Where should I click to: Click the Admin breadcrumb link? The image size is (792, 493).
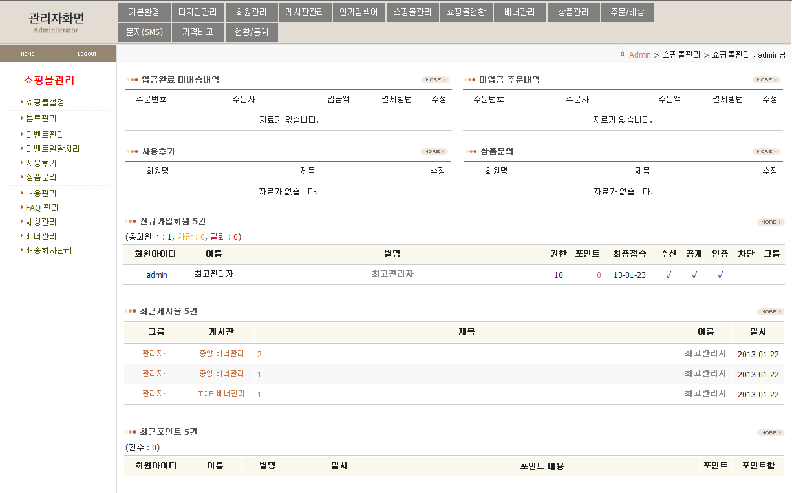[x=639, y=55]
